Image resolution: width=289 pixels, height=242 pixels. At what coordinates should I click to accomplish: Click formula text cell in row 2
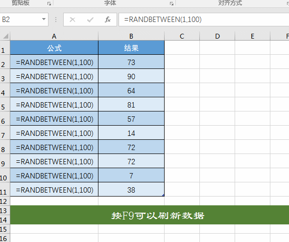click(54, 62)
